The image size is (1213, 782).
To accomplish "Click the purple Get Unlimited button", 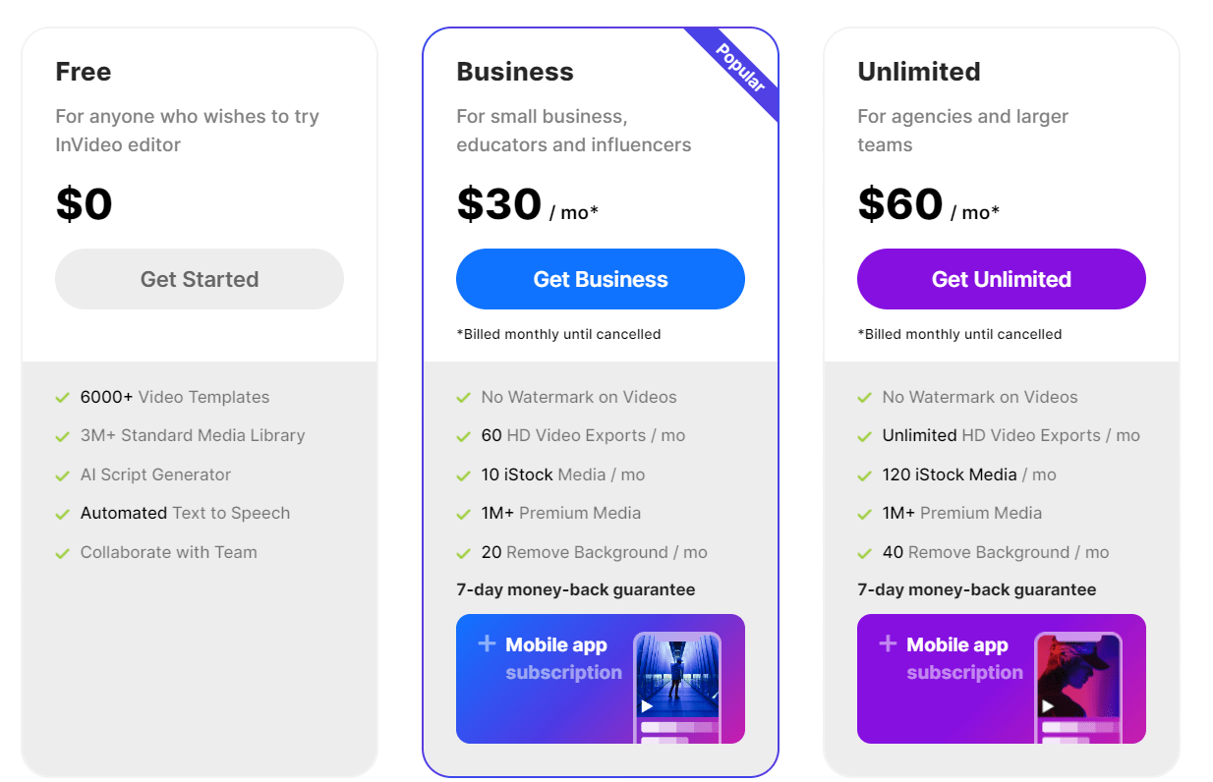I will point(1002,279).
